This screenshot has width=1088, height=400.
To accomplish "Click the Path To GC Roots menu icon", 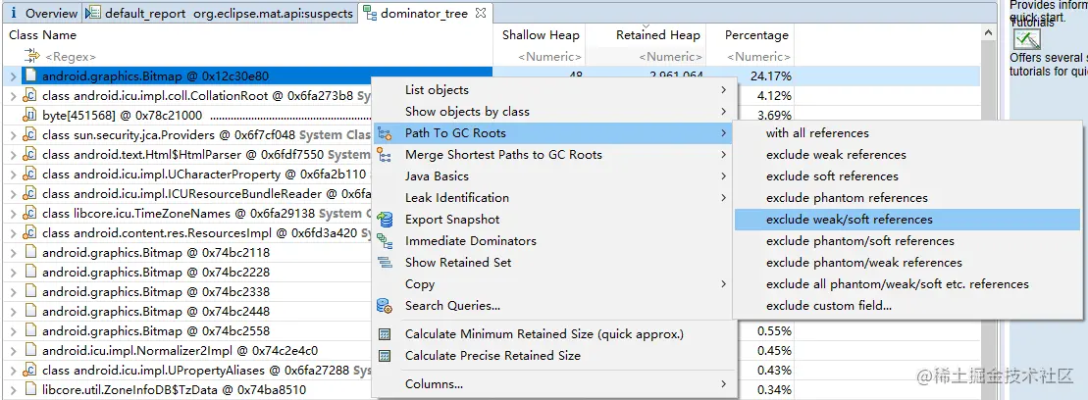I will tap(386, 133).
